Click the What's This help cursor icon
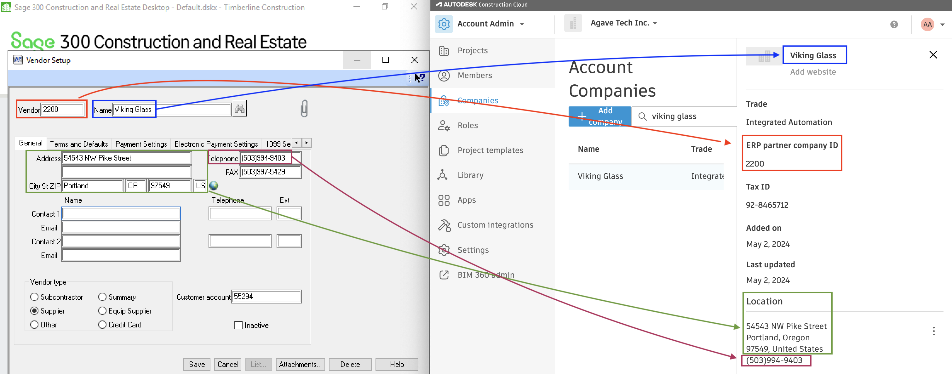This screenshot has width=952, height=374. click(420, 78)
